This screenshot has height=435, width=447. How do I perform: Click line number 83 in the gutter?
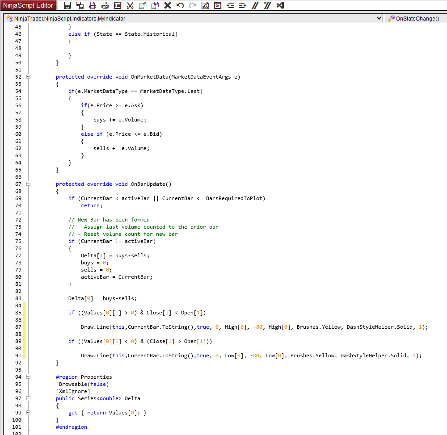pos(18,298)
